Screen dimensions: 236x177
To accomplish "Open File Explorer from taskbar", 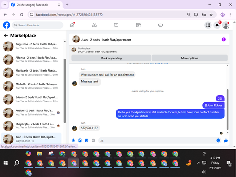I will [40, 153].
